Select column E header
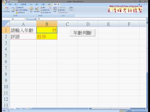150x112 pixels. pos(108,24)
